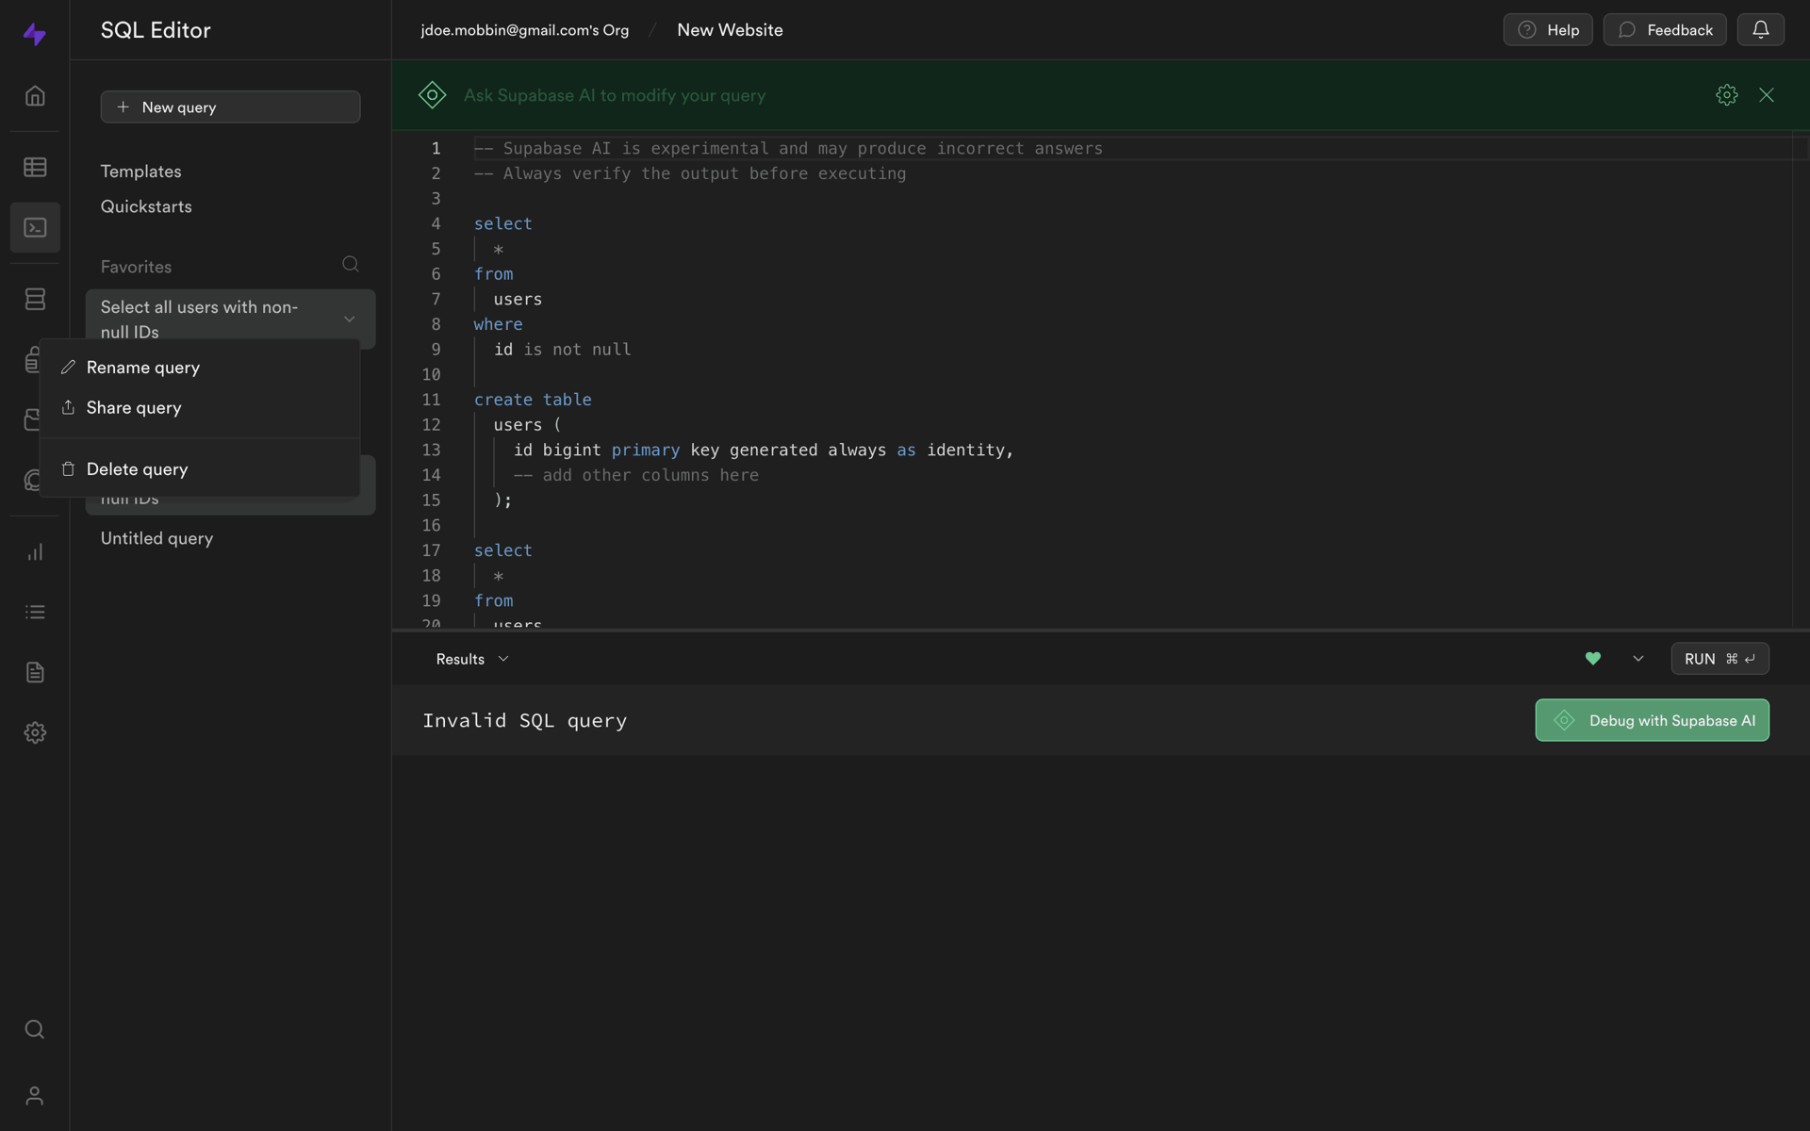Open the Home icon in sidebar
1810x1131 pixels.
point(35,96)
